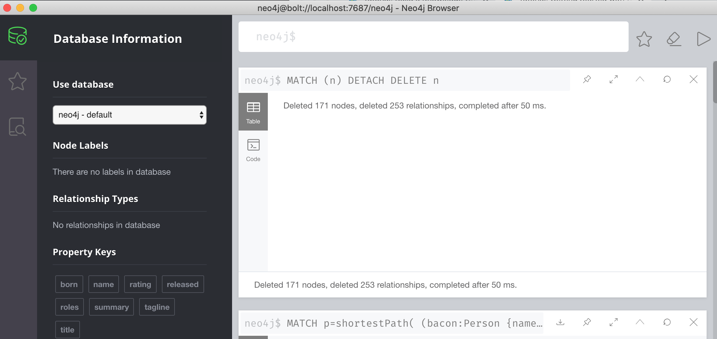717x339 pixels.
Task: Save query to favorites star in editor
Action: point(644,39)
